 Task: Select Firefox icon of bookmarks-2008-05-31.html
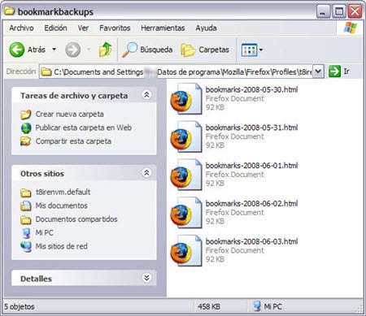point(186,136)
